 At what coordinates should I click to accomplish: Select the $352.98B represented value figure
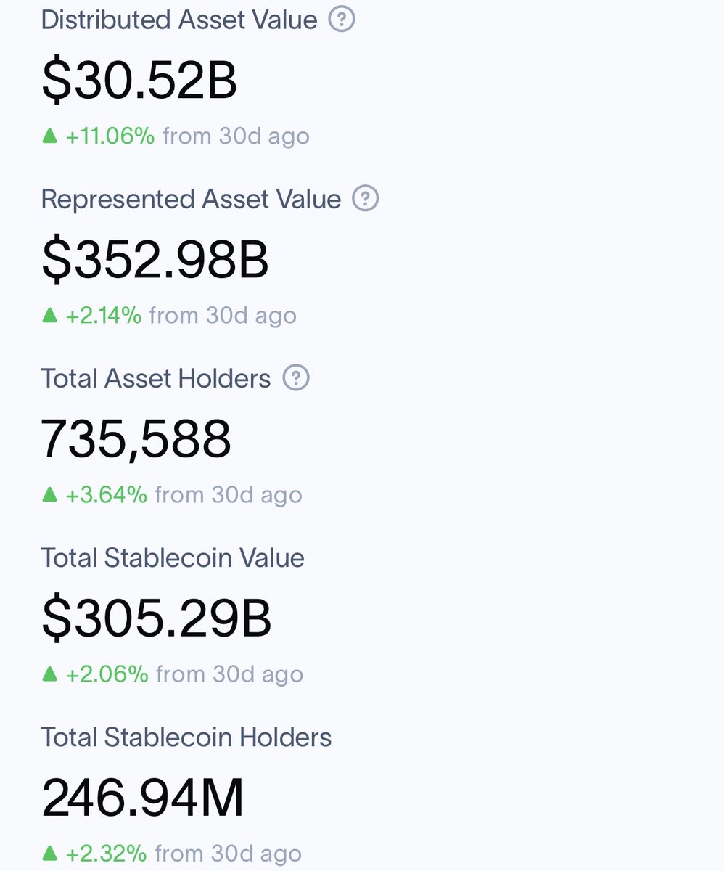click(155, 259)
